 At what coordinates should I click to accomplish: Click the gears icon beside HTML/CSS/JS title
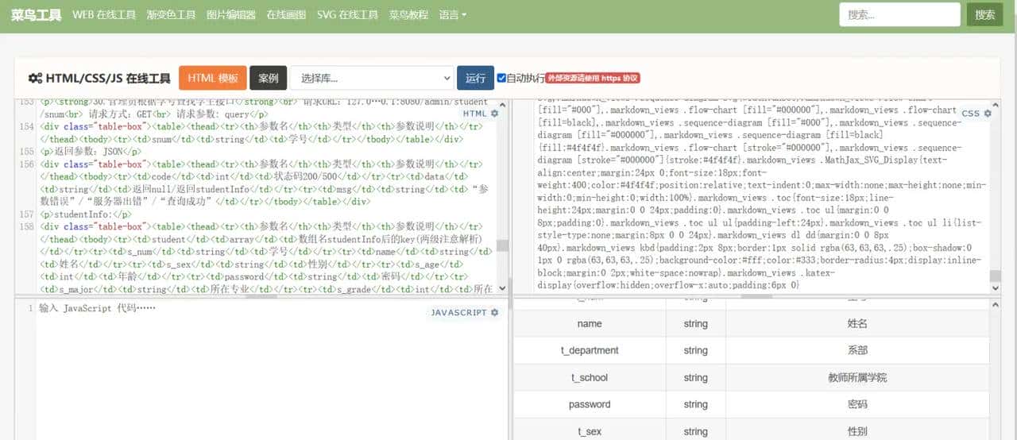(x=35, y=78)
